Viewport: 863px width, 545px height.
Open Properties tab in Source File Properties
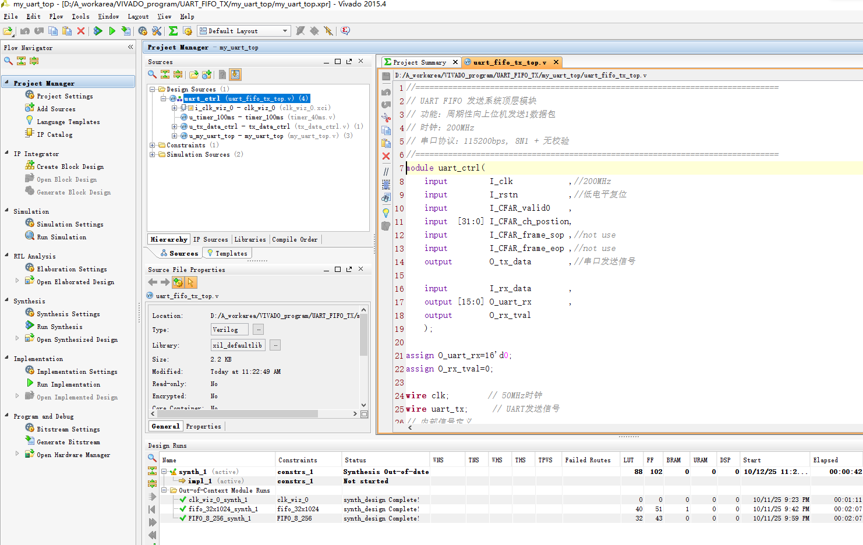click(x=203, y=426)
